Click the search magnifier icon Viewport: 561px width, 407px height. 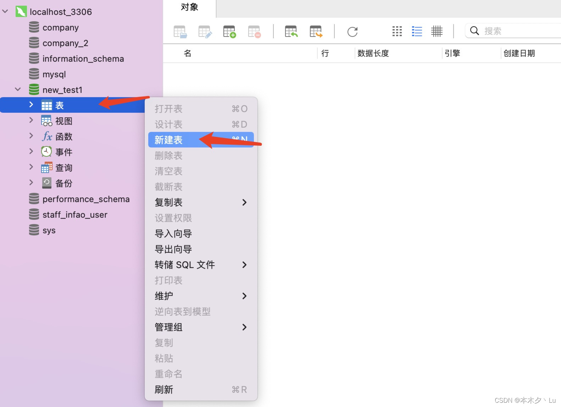pos(474,31)
